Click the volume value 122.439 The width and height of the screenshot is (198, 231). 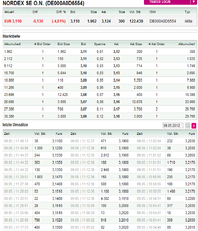point(136,21)
